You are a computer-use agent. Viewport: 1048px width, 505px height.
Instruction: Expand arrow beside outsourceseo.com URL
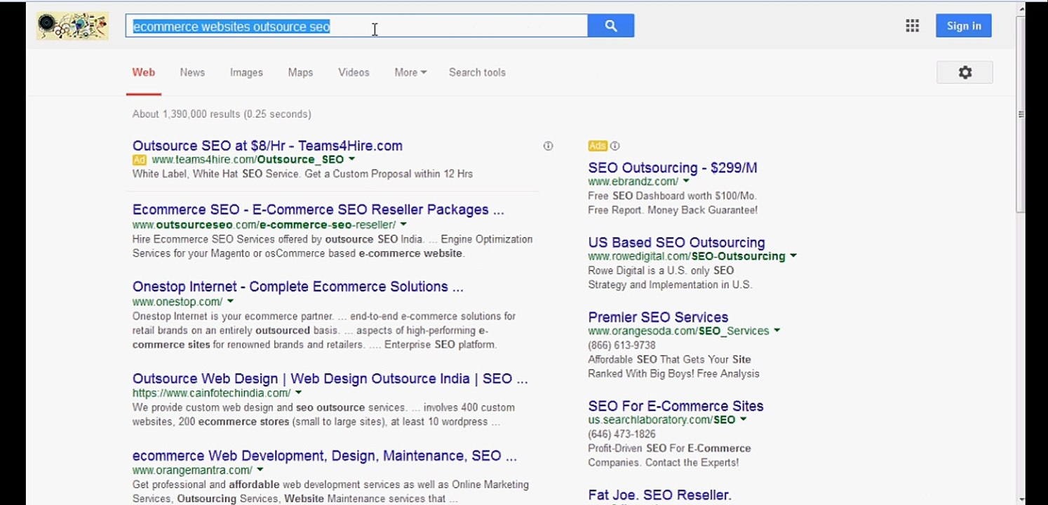click(403, 225)
